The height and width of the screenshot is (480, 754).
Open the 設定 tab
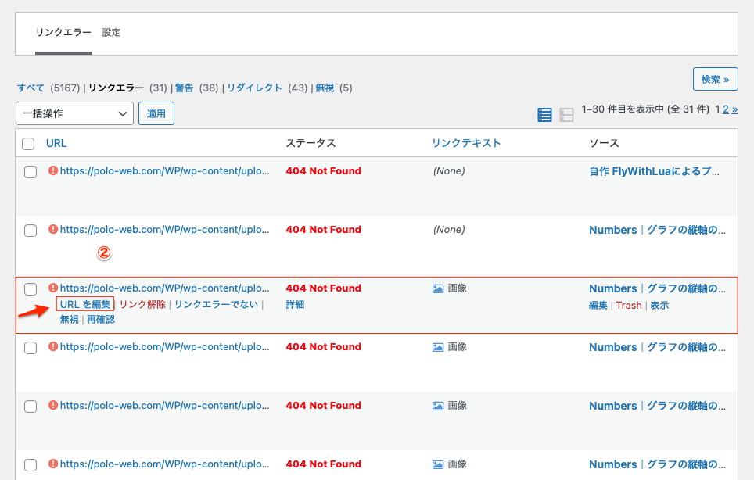click(111, 33)
